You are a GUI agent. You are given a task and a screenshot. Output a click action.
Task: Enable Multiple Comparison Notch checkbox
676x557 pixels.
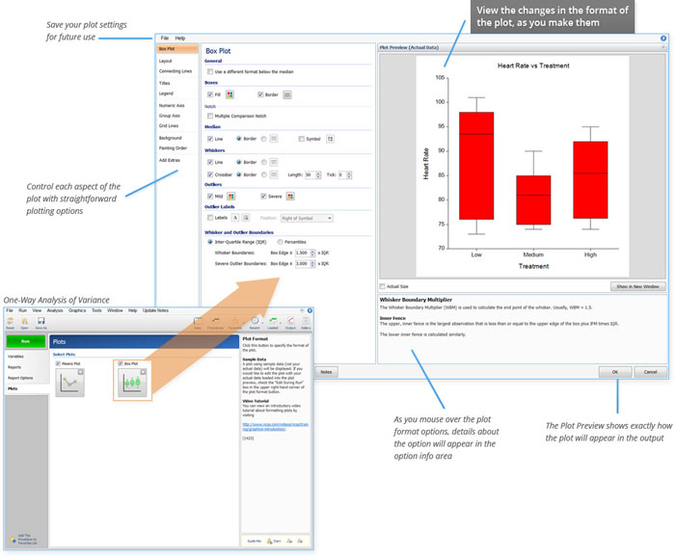209,116
